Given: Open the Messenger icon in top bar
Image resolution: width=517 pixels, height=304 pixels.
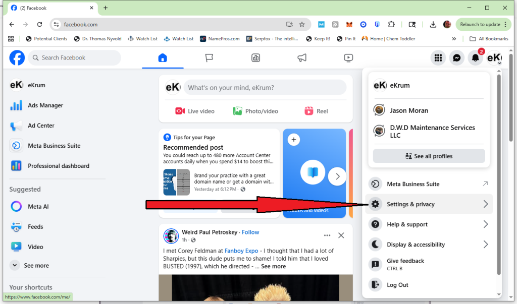Looking at the screenshot, I should [x=456, y=58].
